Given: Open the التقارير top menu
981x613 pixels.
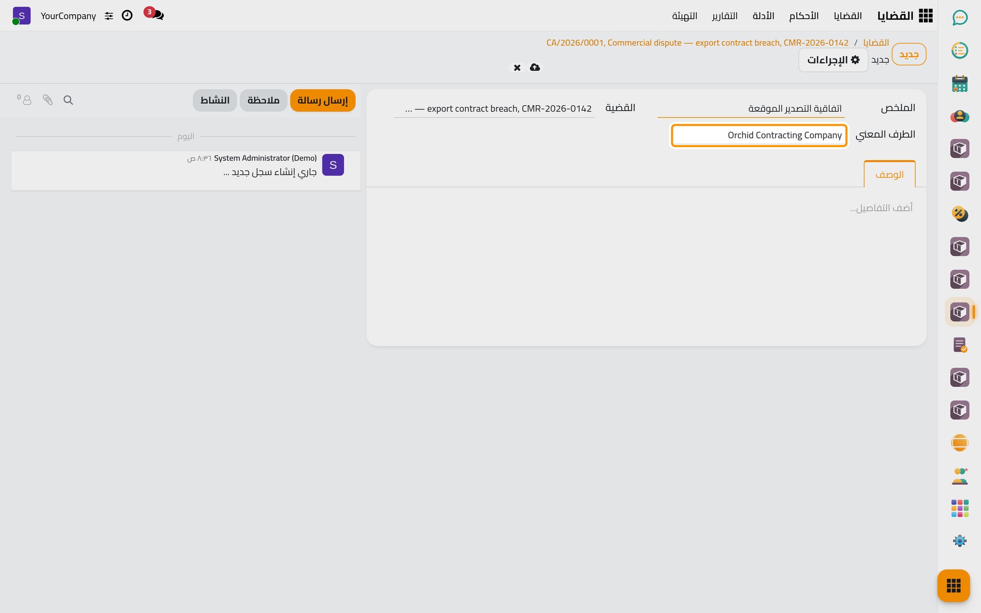Looking at the screenshot, I should [x=725, y=16].
